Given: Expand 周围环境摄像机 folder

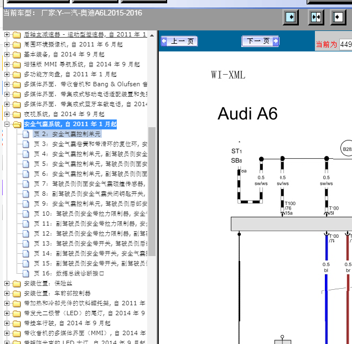Looking at the screenshot, I should click(x=7, y=44).
